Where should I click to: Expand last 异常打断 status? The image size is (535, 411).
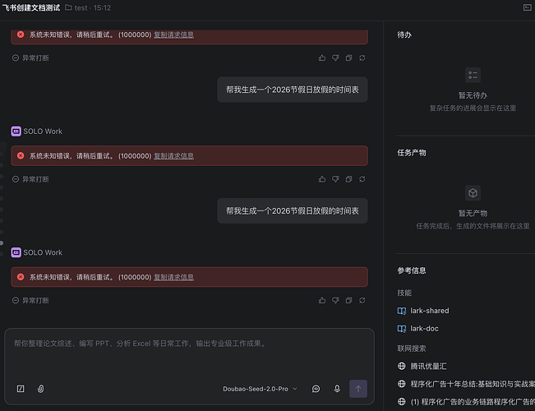pos(30,300)
